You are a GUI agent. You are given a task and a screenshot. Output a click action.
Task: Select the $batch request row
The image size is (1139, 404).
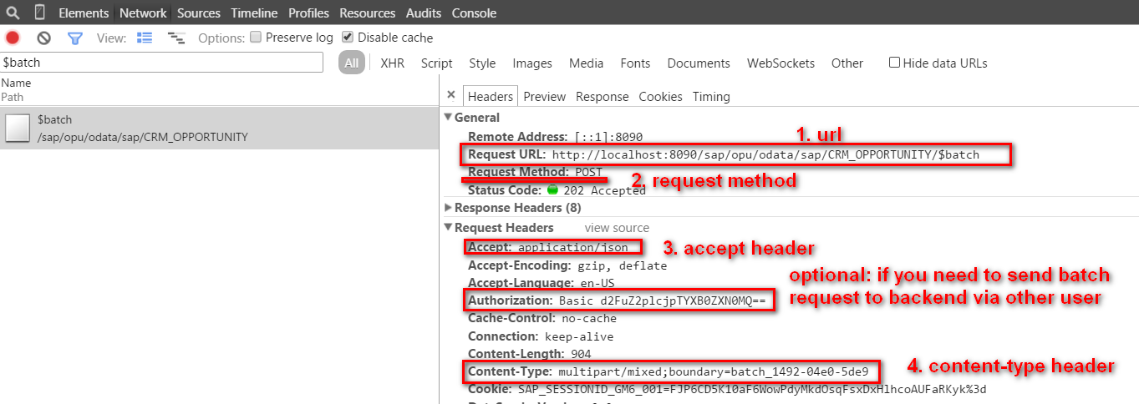click(x=219, y=129)
